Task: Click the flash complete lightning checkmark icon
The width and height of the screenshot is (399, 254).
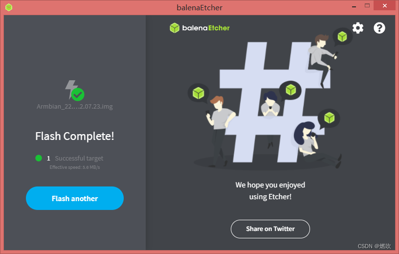Action: (74, 90)
